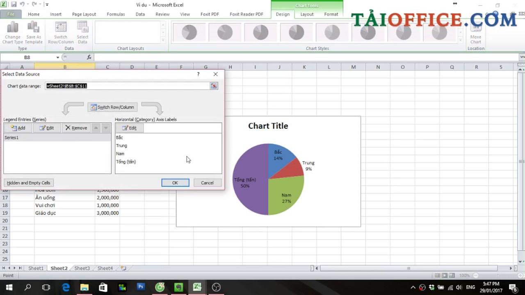Open the File tab

point(11,14)
